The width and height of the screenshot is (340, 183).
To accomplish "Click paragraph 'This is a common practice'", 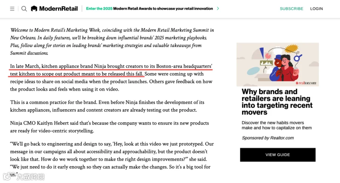I will point(107,106).
